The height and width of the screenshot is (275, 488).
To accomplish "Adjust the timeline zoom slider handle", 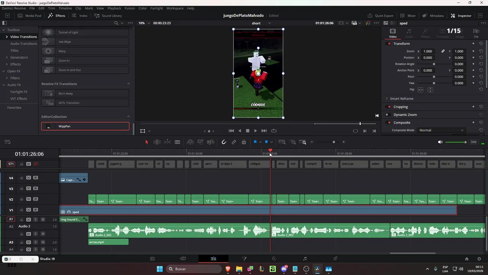I will tap(334, 142).
